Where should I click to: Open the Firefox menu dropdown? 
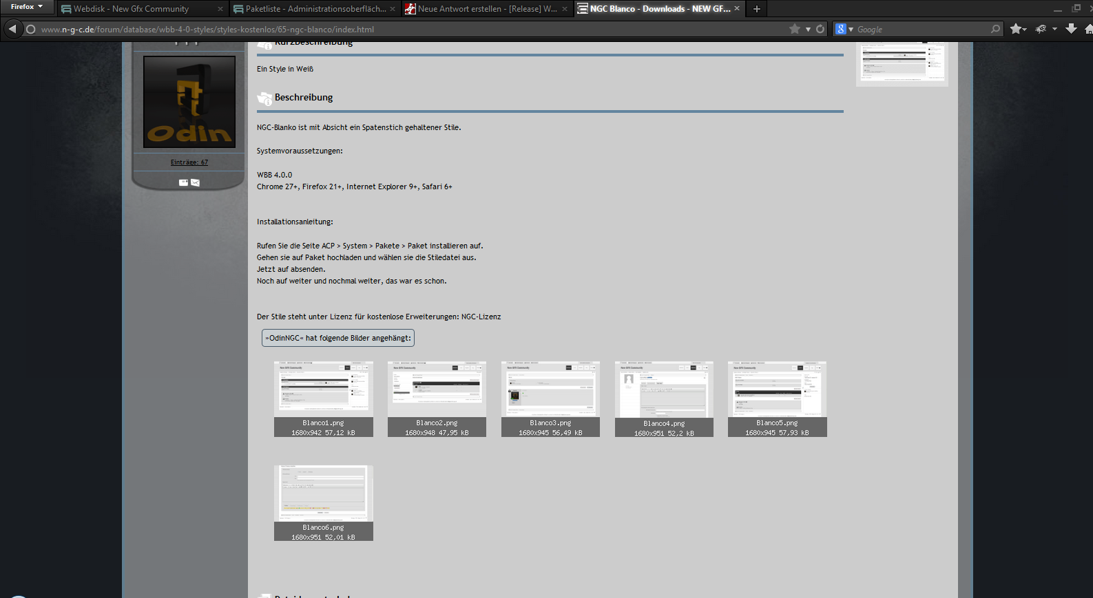click(x=27, y=7)
